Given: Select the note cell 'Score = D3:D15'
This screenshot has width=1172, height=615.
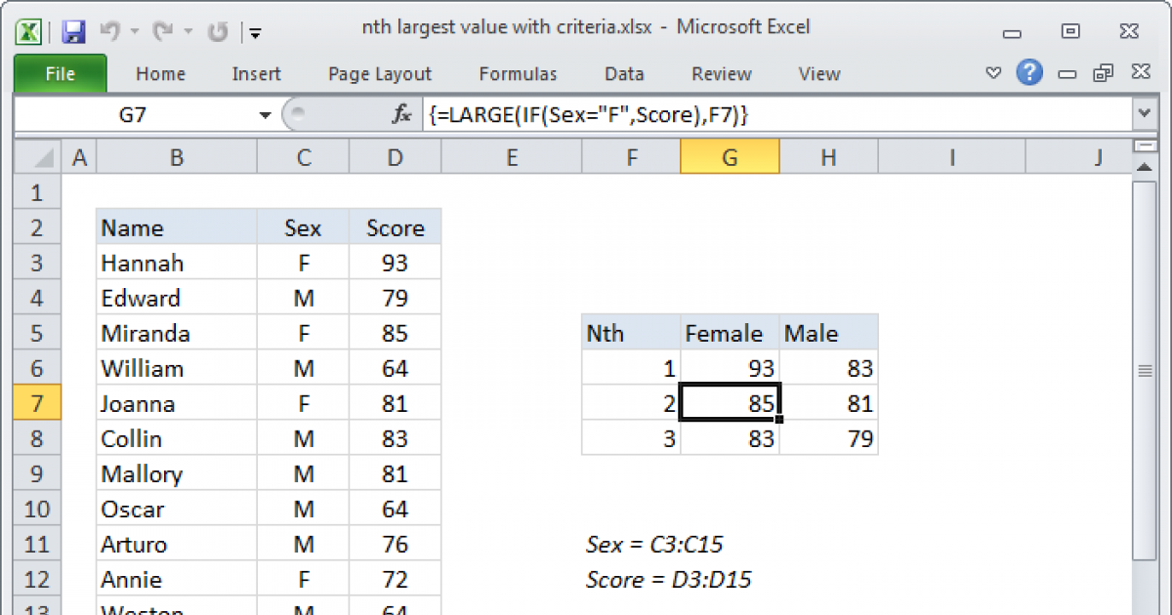Looking at the screenshot, I should coord(669,580).
